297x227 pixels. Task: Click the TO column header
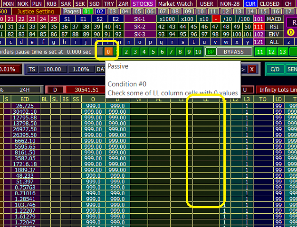263,99
